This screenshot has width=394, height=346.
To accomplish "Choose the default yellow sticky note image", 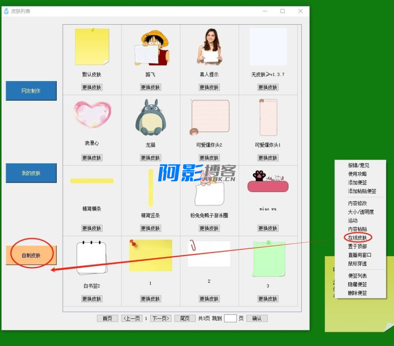I will pyautogui.click(x=92, y=46).
